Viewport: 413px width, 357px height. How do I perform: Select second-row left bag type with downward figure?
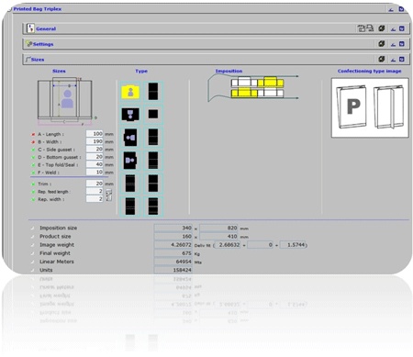130,115
